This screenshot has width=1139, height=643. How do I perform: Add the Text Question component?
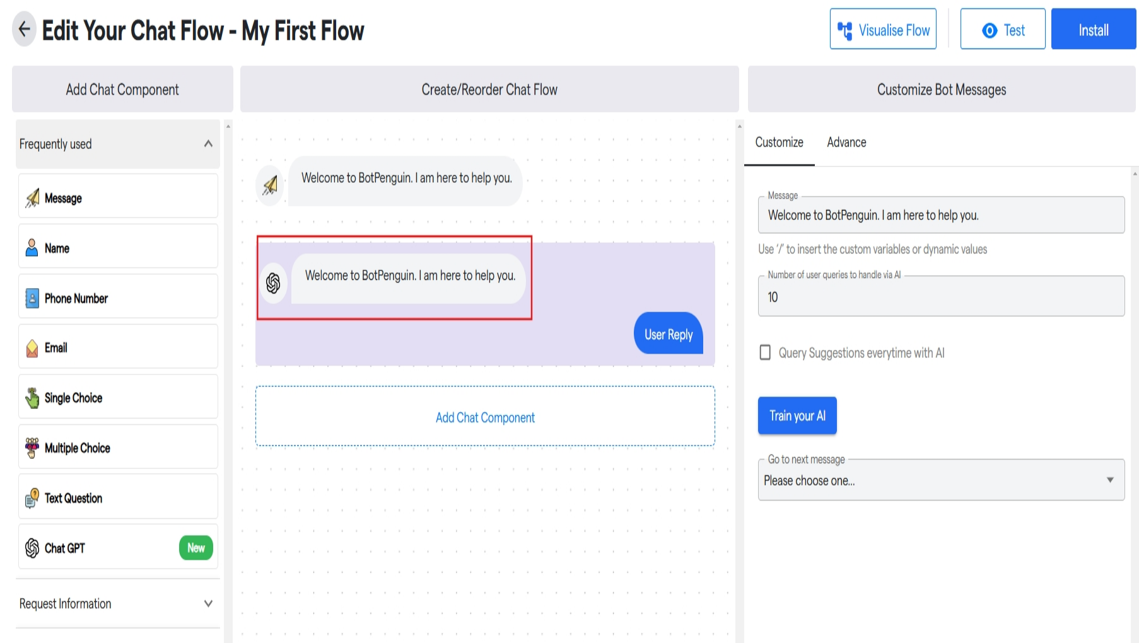(118, 497)
